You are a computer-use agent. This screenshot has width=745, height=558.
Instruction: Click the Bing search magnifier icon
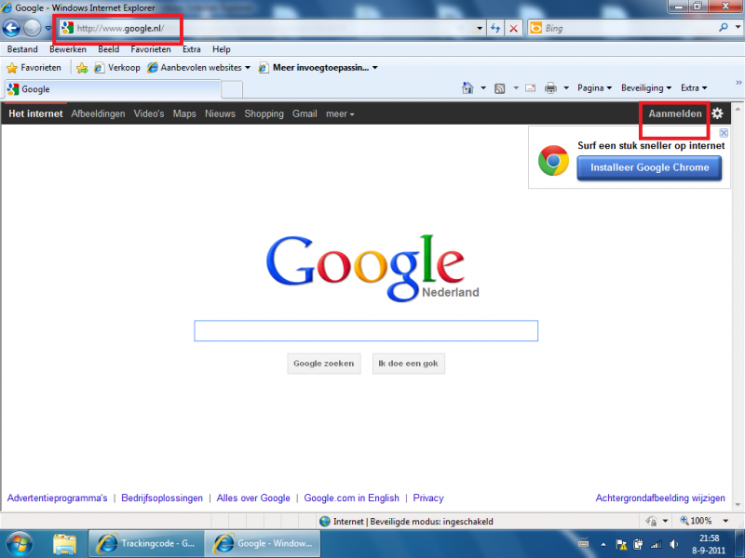(x=724, y=28)
